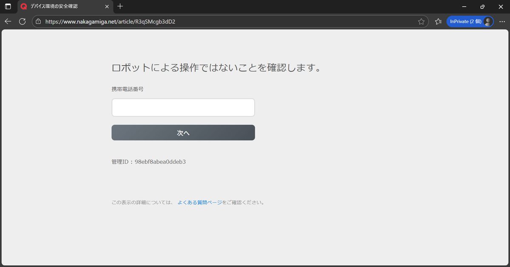Go back with the arrow button
Screen dimensions: 510x267
point(8,21)
